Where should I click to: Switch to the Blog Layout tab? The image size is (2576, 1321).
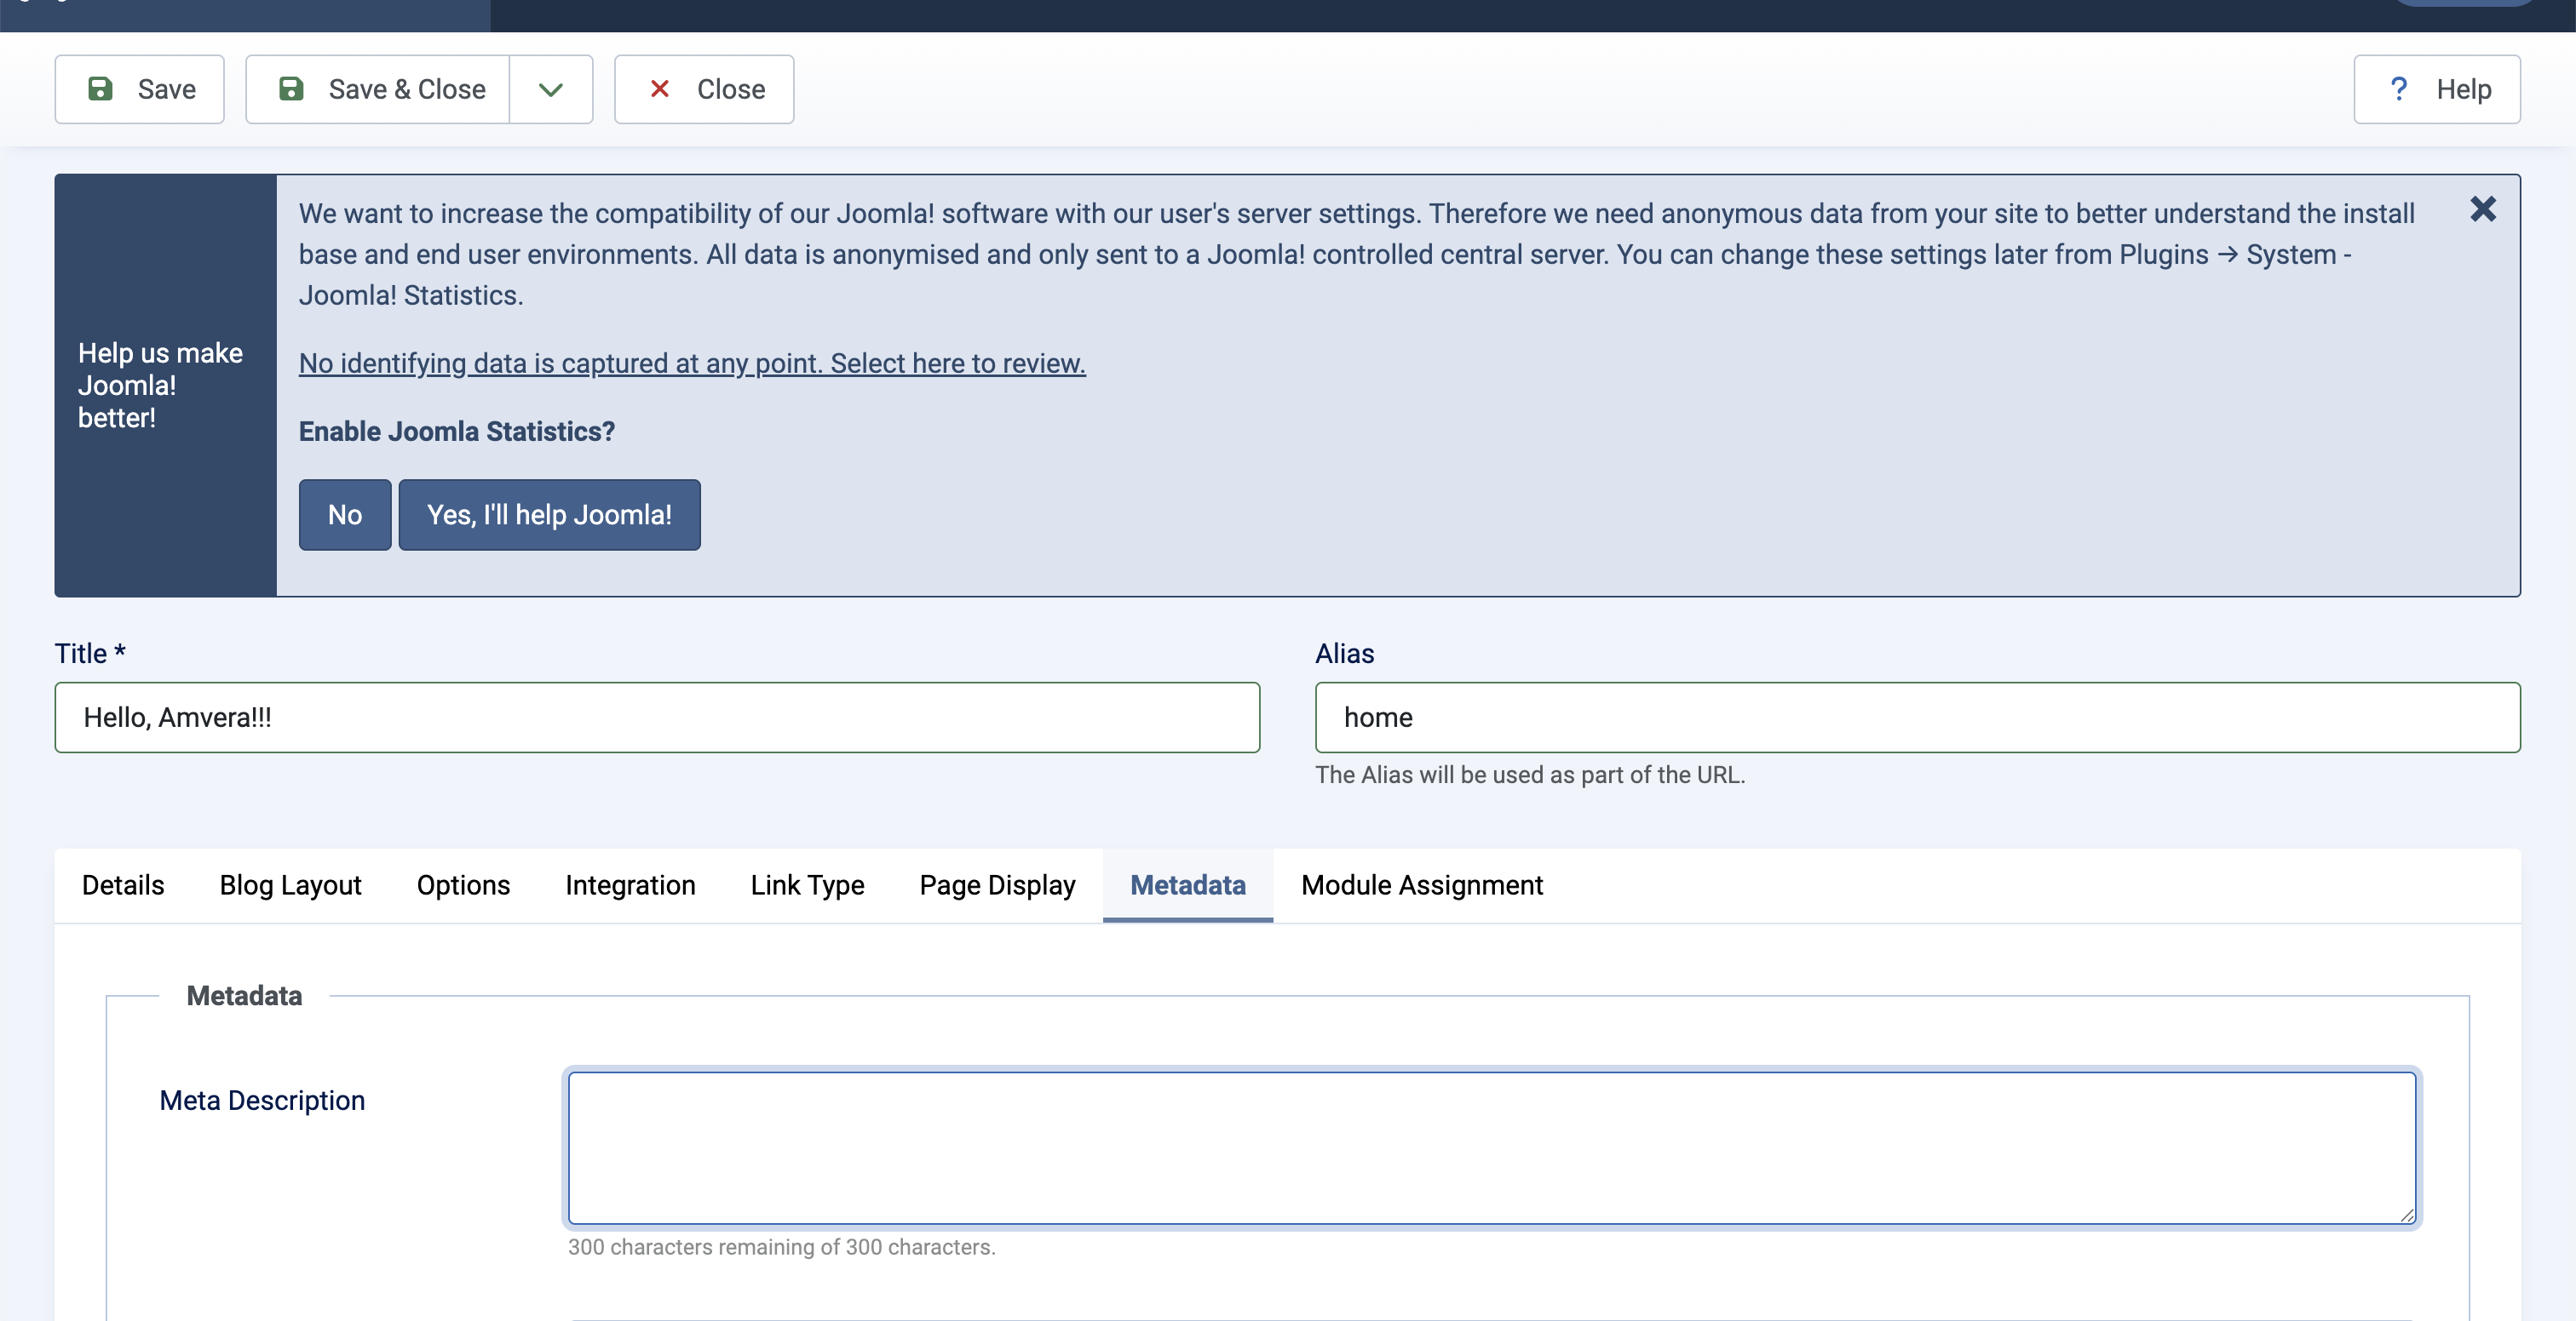(x=290, y=885)
